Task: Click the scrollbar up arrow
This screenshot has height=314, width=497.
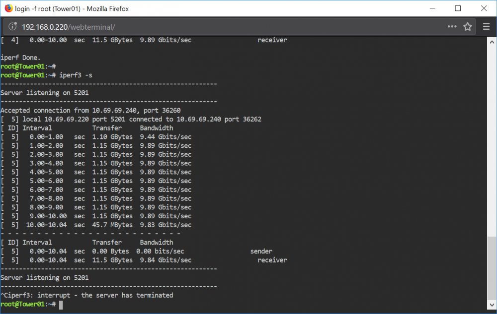Action: tap(492, 42)
